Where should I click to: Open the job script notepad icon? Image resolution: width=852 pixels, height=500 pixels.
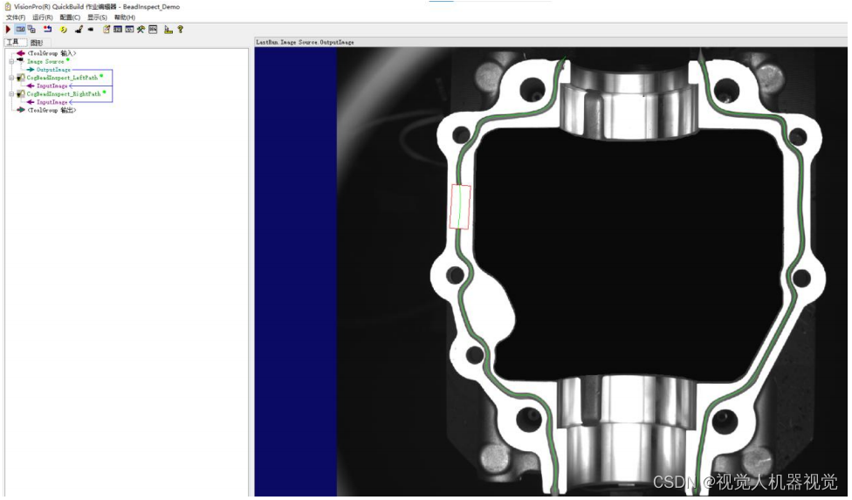106,30
